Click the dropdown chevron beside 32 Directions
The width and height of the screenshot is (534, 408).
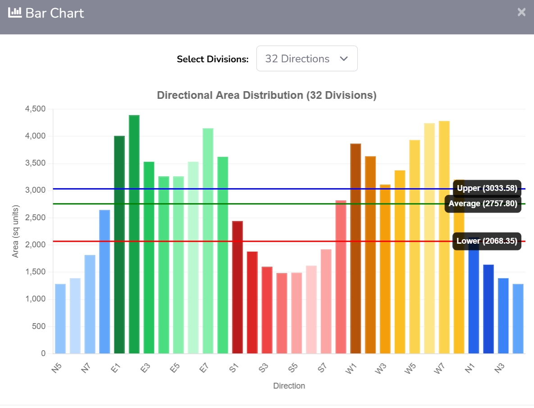point(343,59)
